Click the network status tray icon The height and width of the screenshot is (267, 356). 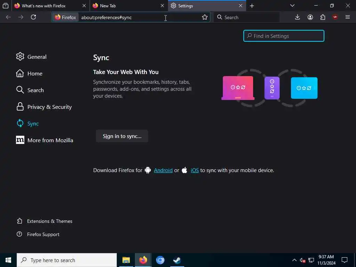[311, 260]
